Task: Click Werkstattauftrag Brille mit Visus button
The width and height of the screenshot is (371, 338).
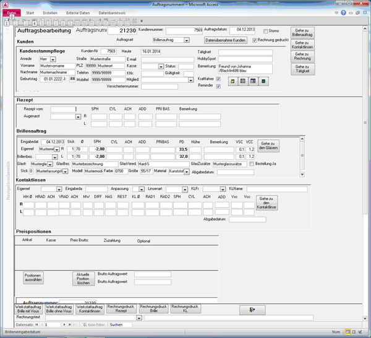Action: tap(28, 309)
